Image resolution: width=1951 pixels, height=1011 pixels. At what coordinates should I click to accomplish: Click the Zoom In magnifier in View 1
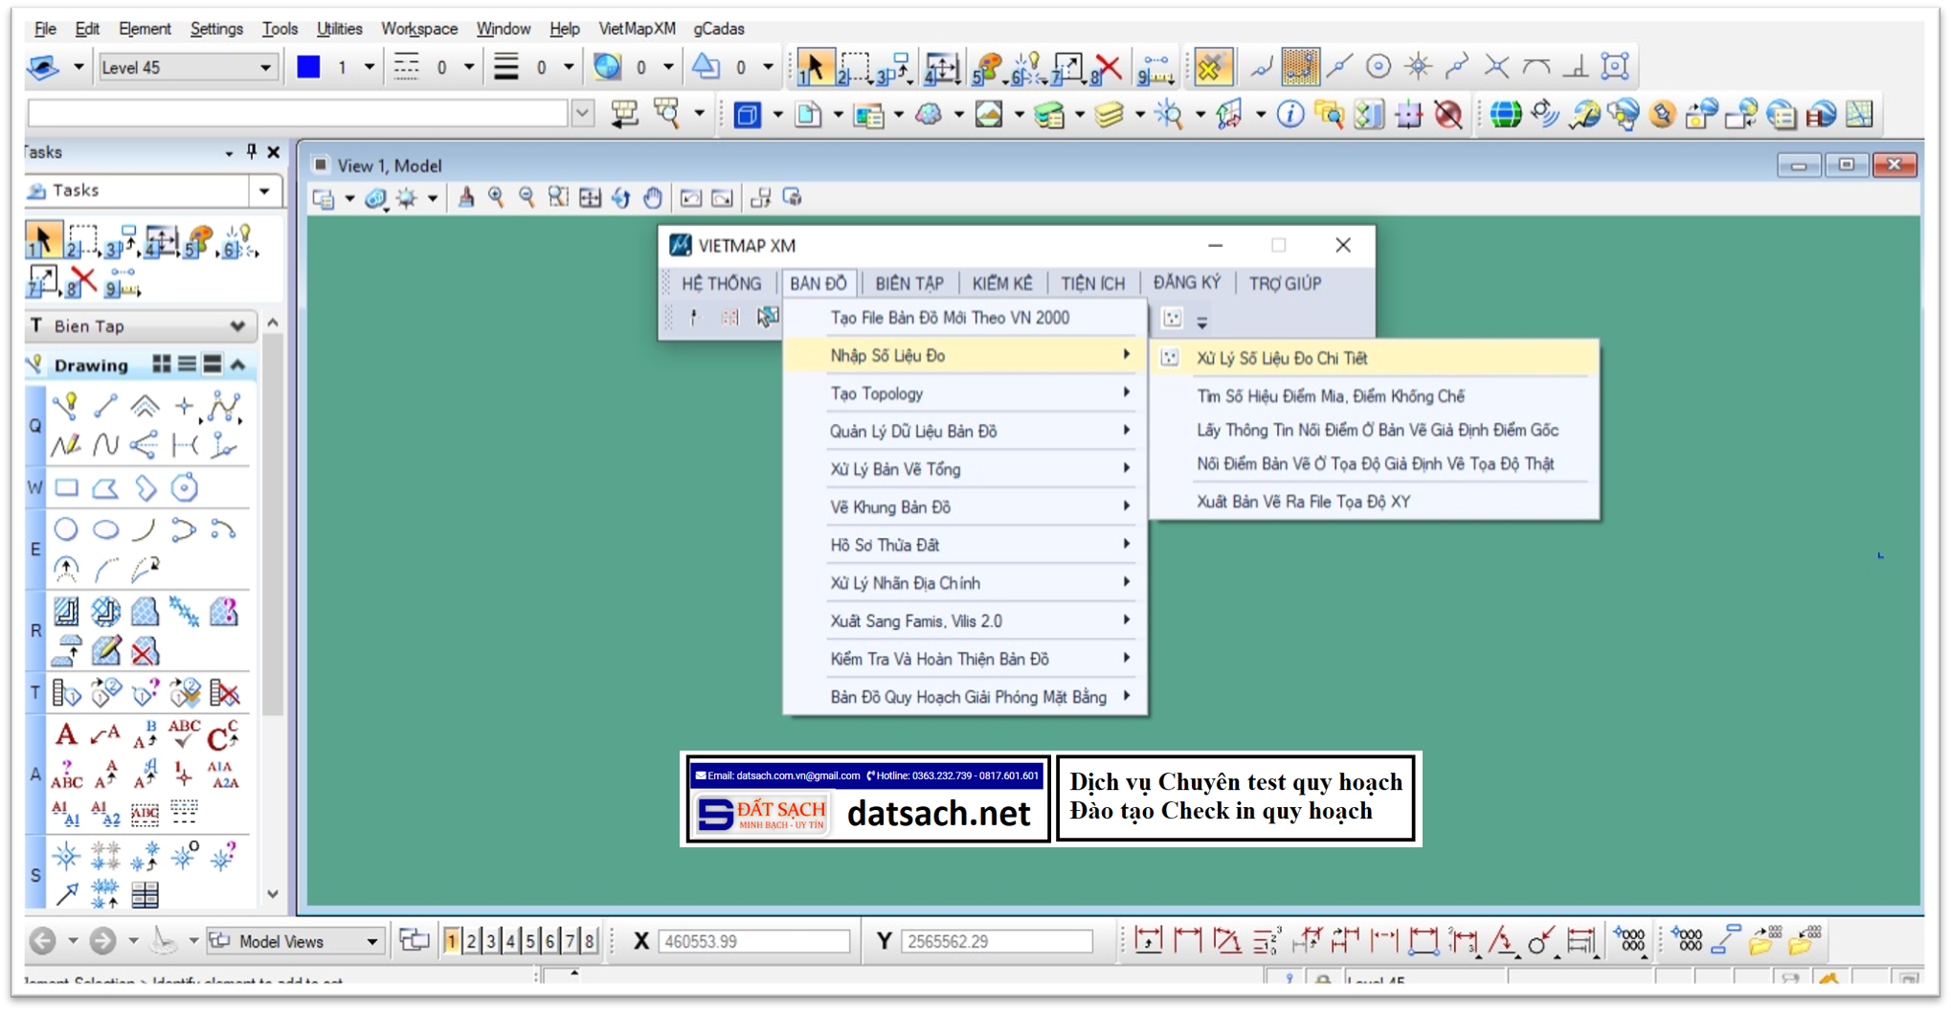496,197
